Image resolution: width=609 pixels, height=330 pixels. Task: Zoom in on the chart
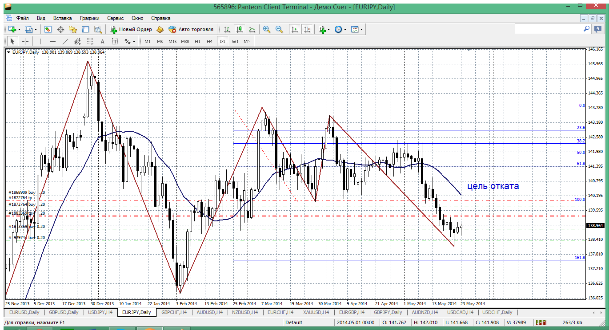[x=267, y=29]
